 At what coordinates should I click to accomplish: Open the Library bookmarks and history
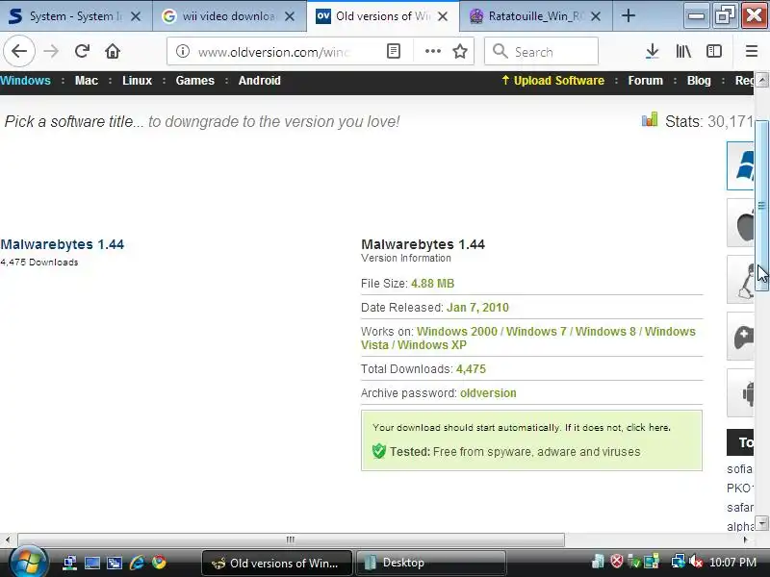pyautogui.click(x=683, y=51)
